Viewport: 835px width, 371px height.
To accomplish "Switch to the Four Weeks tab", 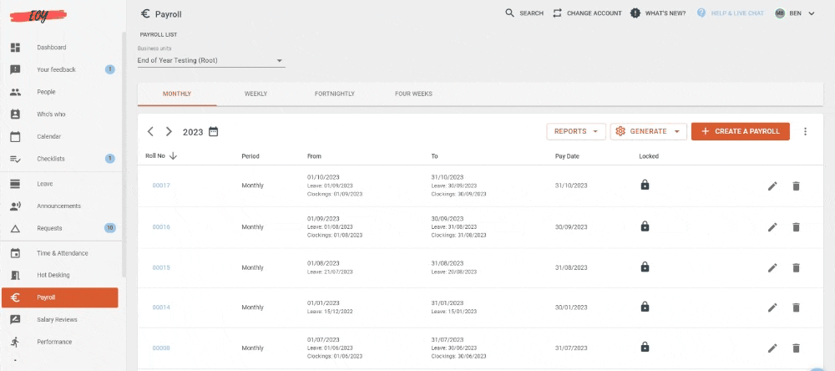I will pos(413,94).
